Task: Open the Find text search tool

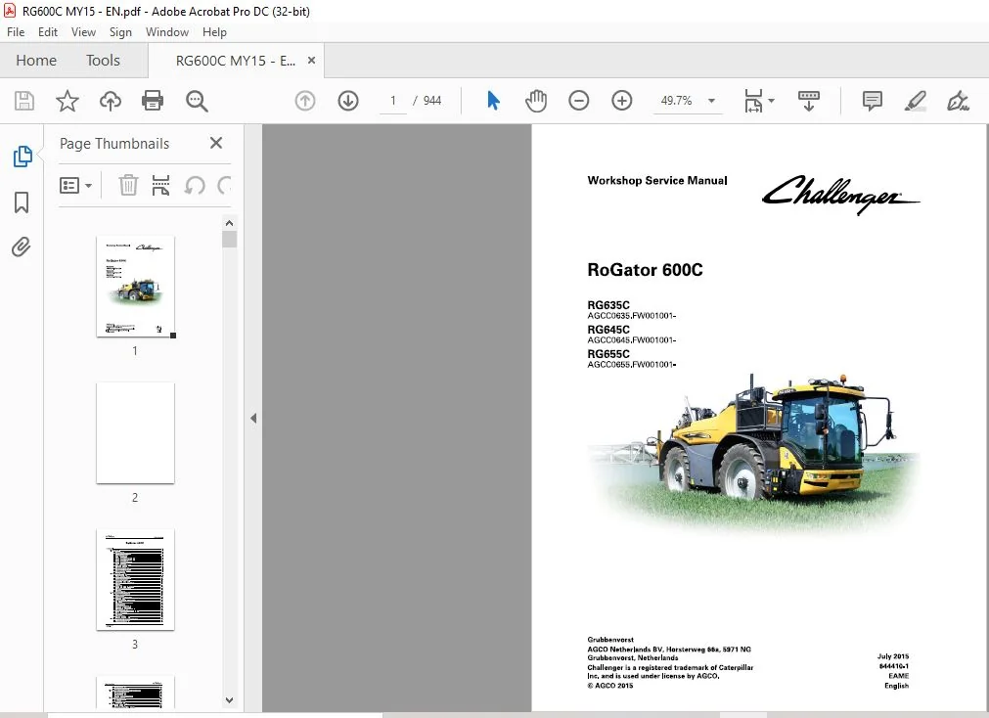Action: 197,101
